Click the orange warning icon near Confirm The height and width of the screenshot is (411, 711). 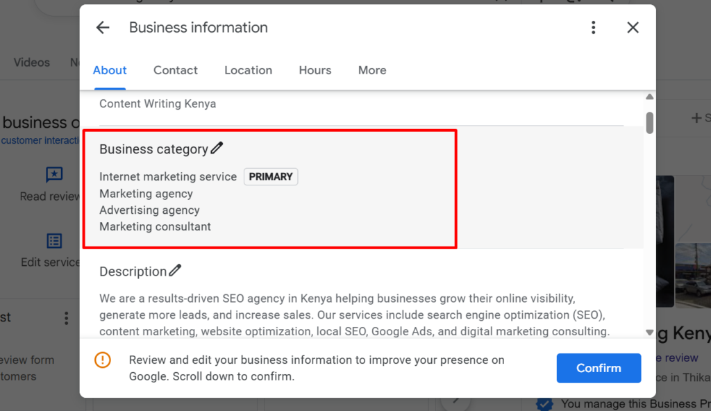pyautogui.click(x=103, y=360)
